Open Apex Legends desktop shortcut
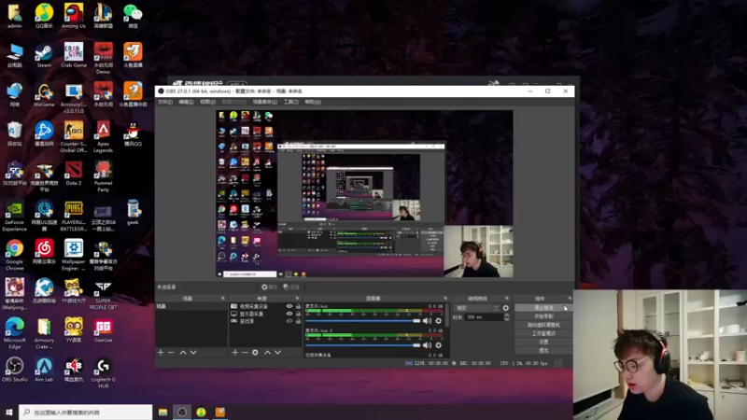The image size is (747, 420). click(x=103, y=136)
